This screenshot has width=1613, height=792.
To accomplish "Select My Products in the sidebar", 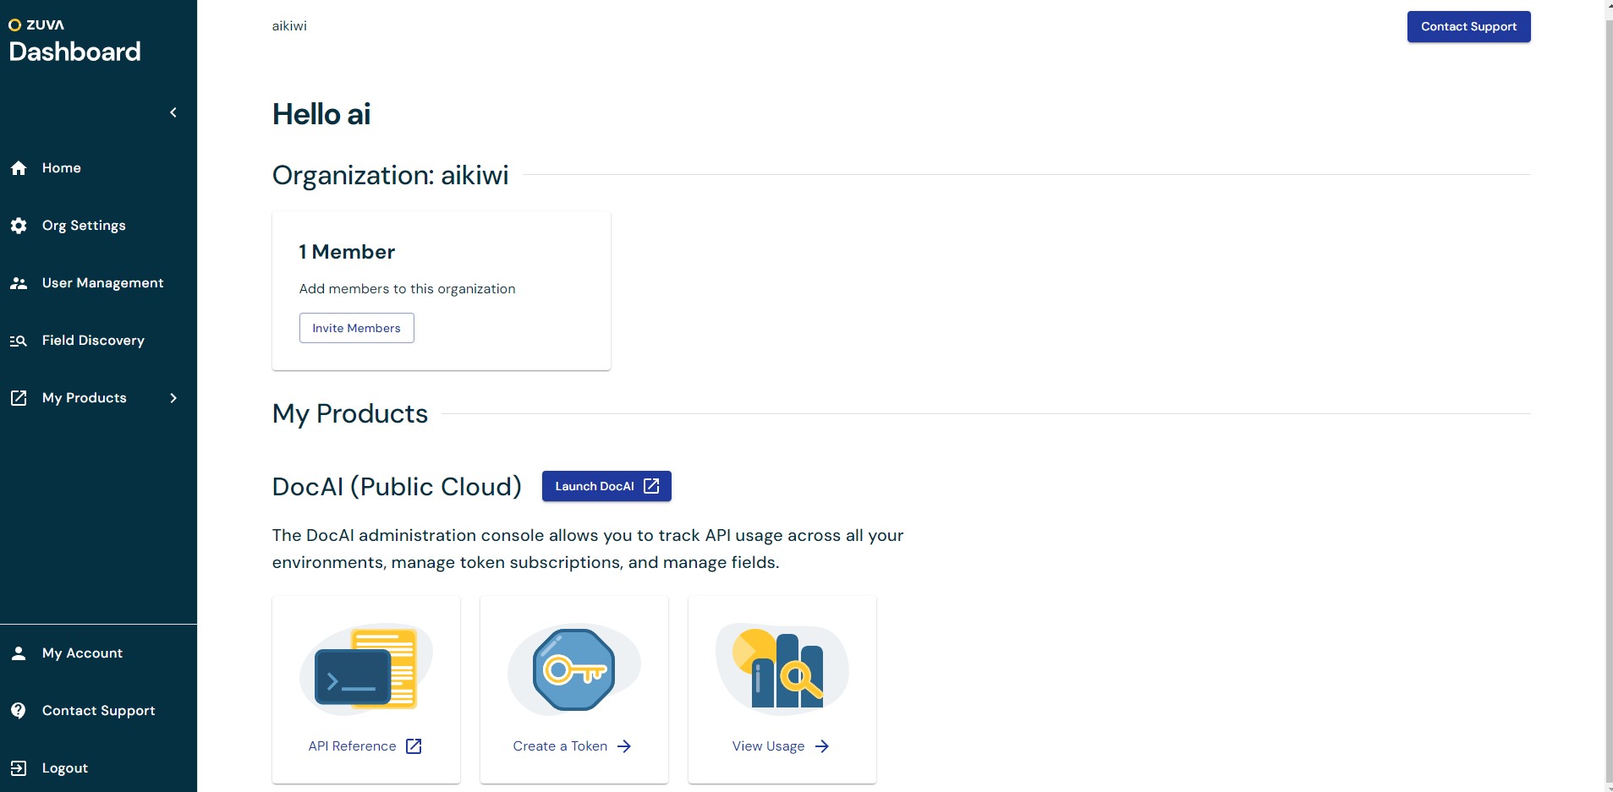I will [85, 398].
